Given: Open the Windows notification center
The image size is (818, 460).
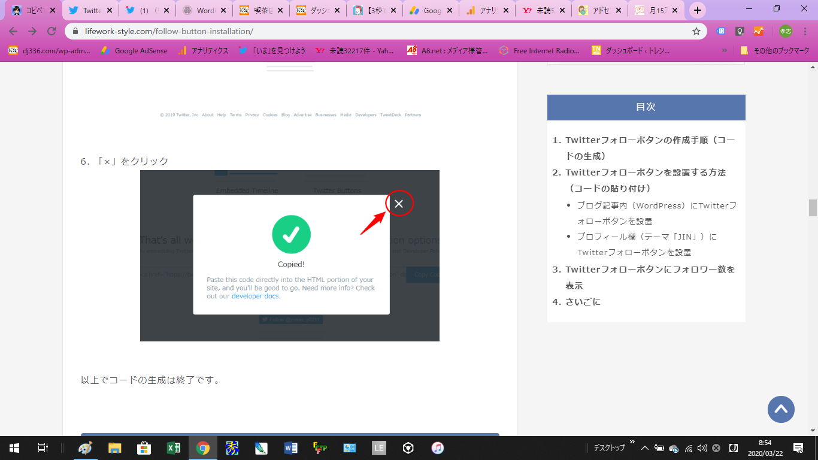Looking at the screenshot, I should point(798,447).
